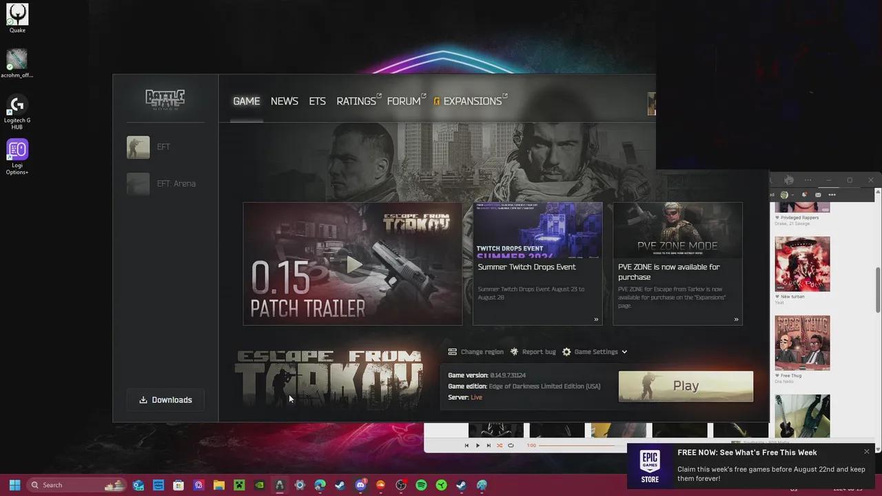
Task: Click the Escape from Tarkov logo
Action: 329,379
